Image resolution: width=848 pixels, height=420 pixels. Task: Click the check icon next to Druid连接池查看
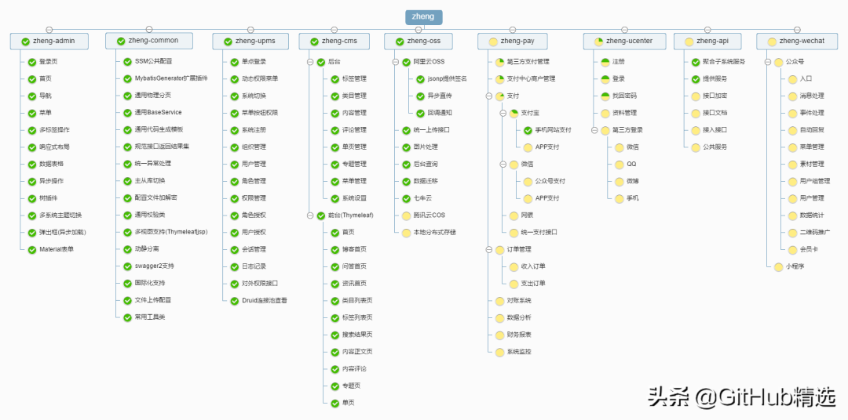(234, 301)
